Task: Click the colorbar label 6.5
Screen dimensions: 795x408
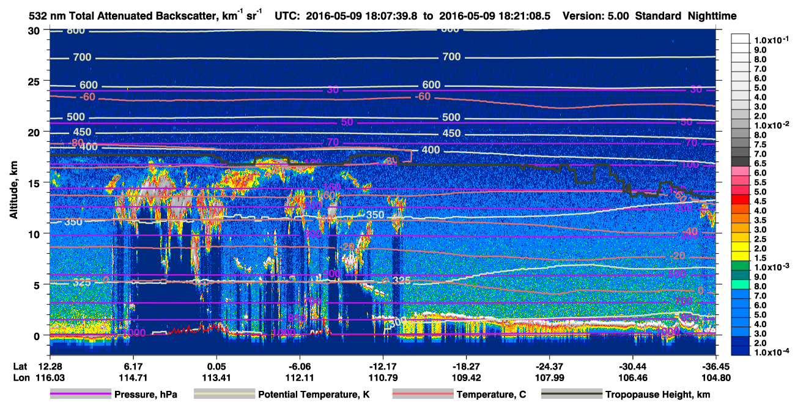Action: pyautogui.click(x=761, y=163)
